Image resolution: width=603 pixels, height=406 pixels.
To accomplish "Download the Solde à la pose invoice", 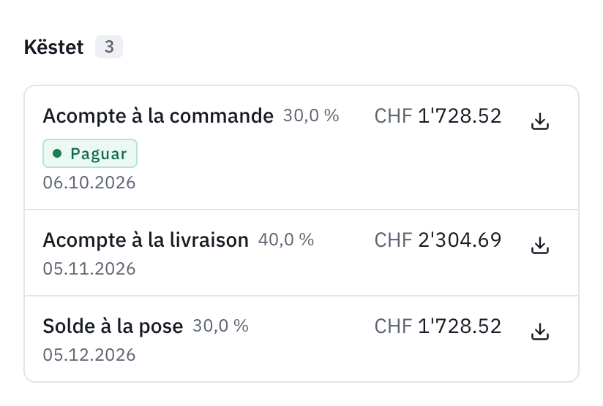I will click(540, 332).
